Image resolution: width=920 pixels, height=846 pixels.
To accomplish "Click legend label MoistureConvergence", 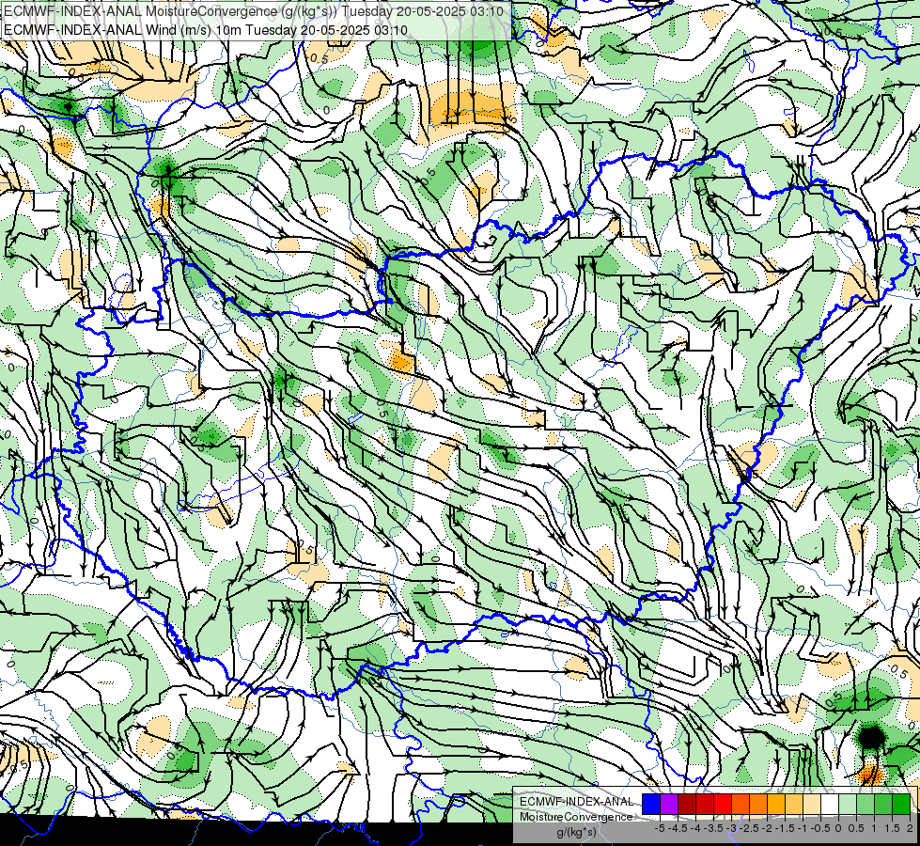I will pos(576,817).
